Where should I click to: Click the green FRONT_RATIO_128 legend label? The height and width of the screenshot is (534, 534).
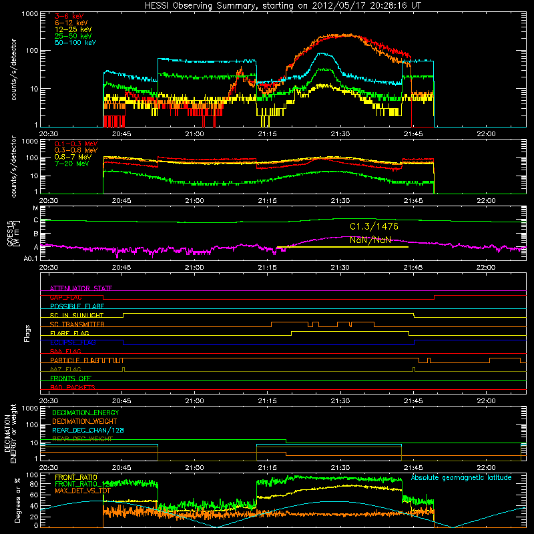(85, 484)
